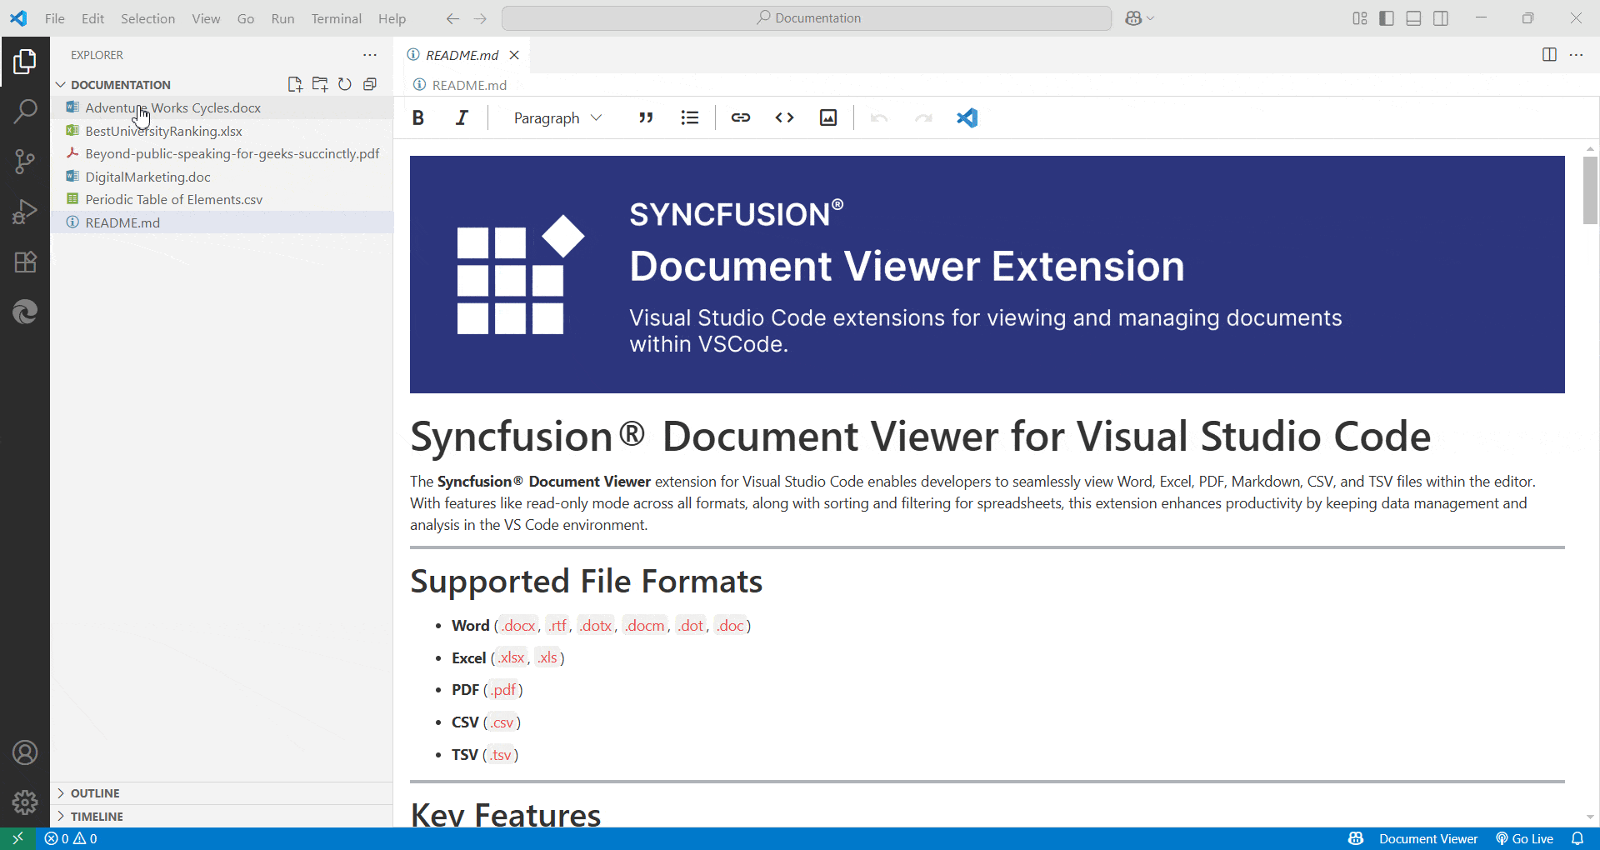The image size is (1600, 850).
Task: Click Go Live in status bar
Action: (x=1525, y=838)
